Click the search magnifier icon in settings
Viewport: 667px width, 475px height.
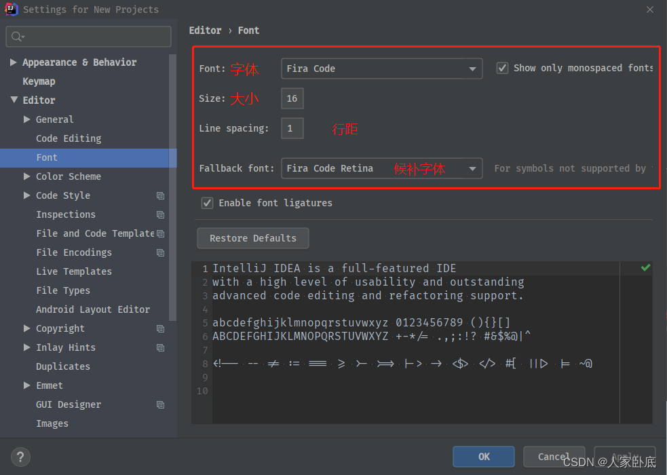[18, 37]
